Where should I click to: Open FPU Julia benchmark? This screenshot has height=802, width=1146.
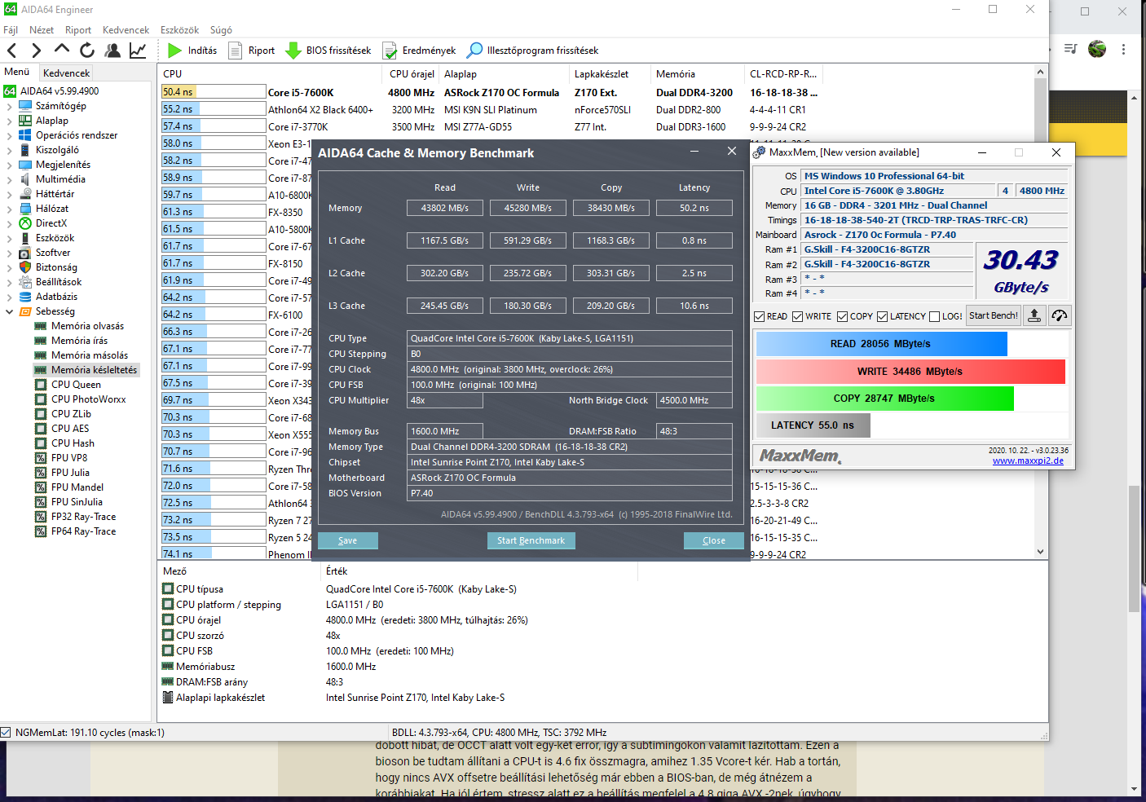tap(70, 473)
